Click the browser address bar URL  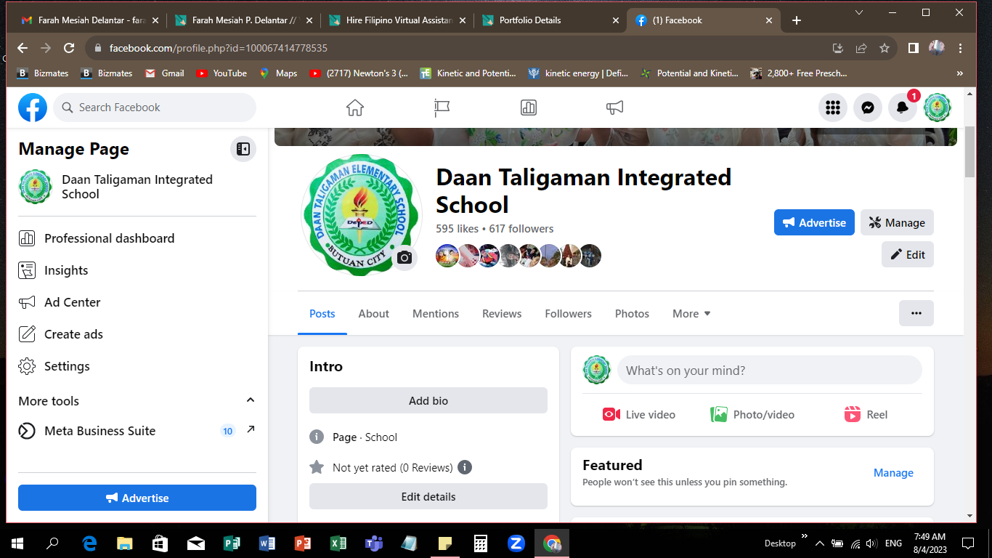pyautogui.click(x=219, y=48)
